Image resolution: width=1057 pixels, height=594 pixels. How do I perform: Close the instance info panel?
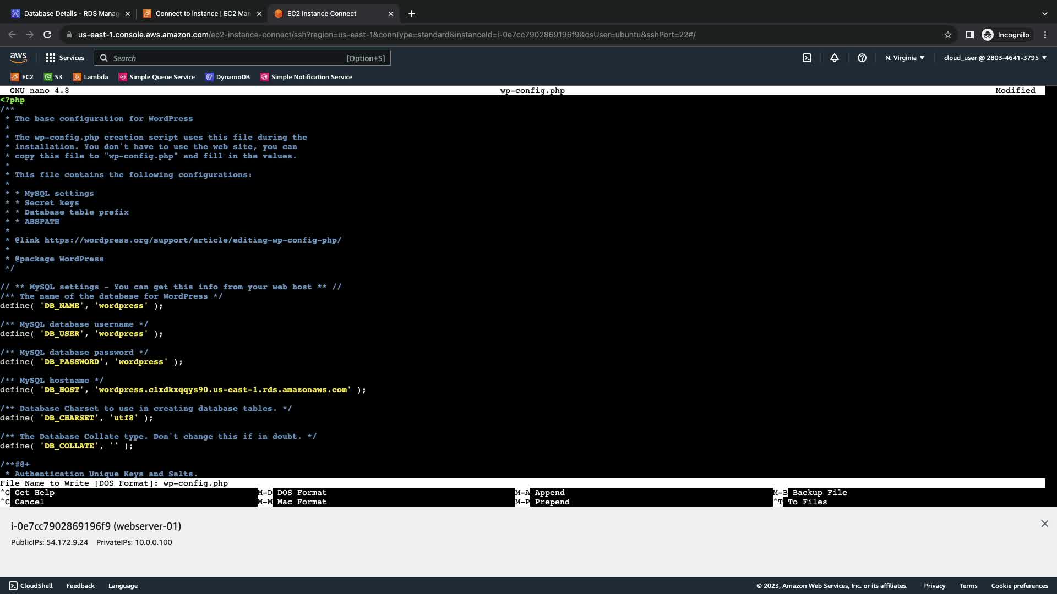(x=1044, y=524)
